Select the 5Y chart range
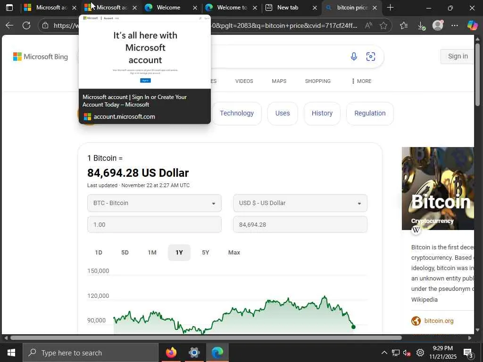The height and width of the screenshot is (362, 483). [206, 253]
